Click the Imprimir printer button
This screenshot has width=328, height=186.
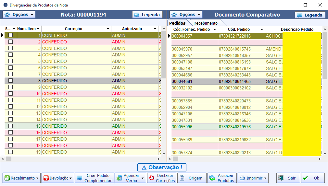click(253, 178)
